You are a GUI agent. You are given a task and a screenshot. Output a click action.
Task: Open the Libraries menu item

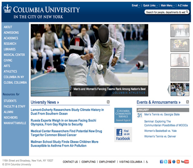click(x=10, y=49)
